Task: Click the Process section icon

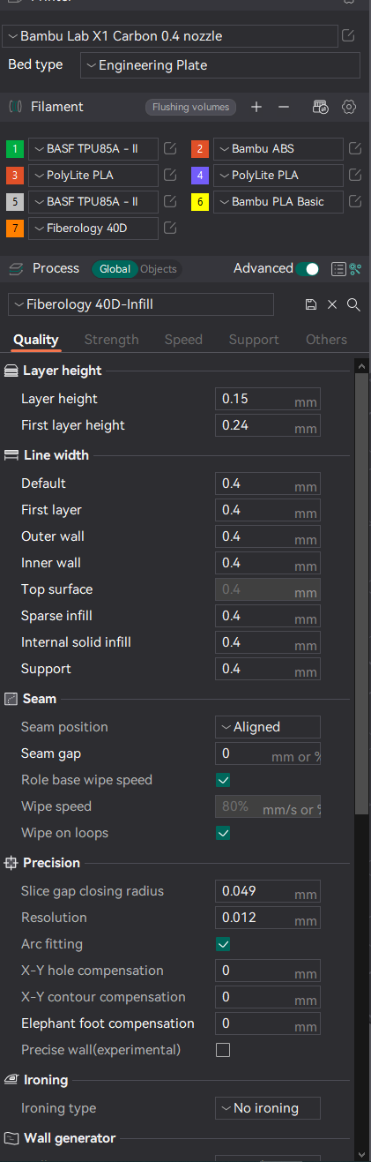Action: coord(15,268)
